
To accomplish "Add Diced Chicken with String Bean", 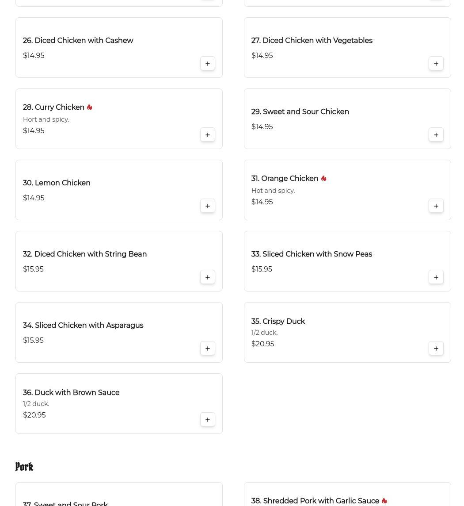I will 207,277.
